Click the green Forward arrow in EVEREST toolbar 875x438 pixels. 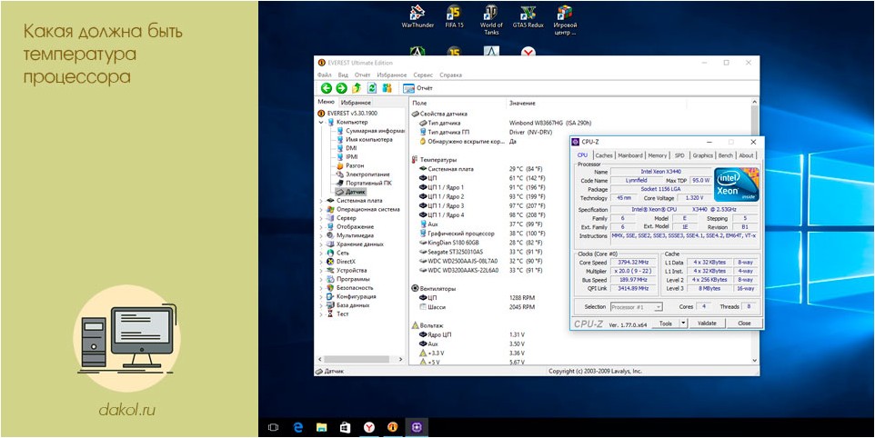tap(341, 88)
